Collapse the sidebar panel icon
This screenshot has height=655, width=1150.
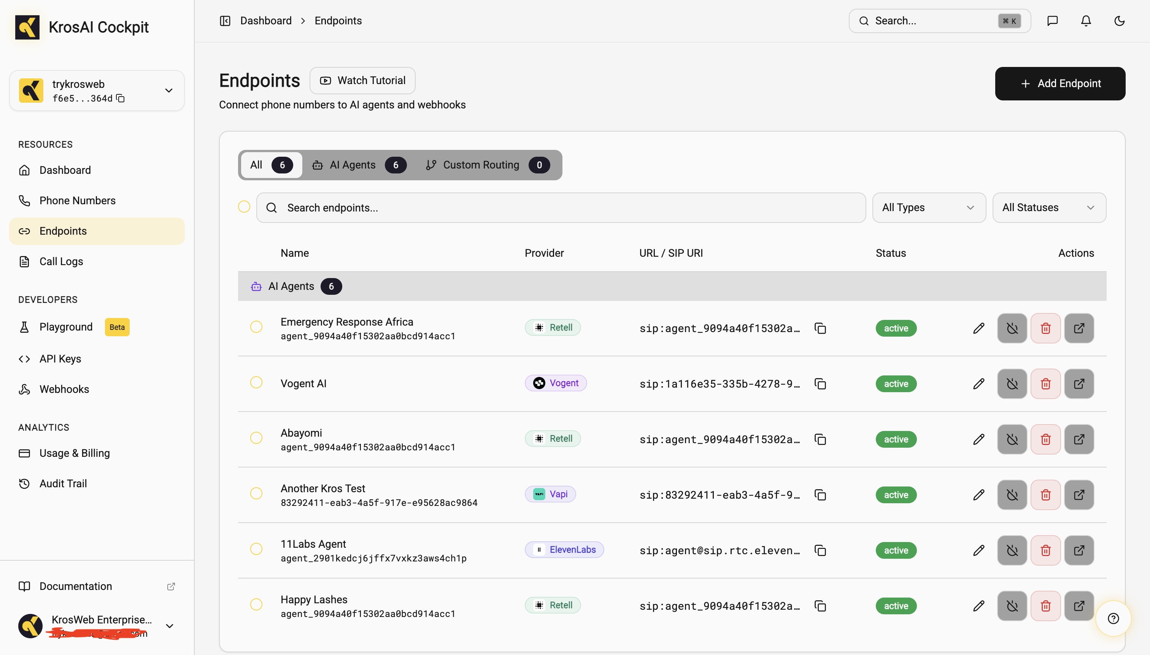pyautogui.click(x=225, y=21)
